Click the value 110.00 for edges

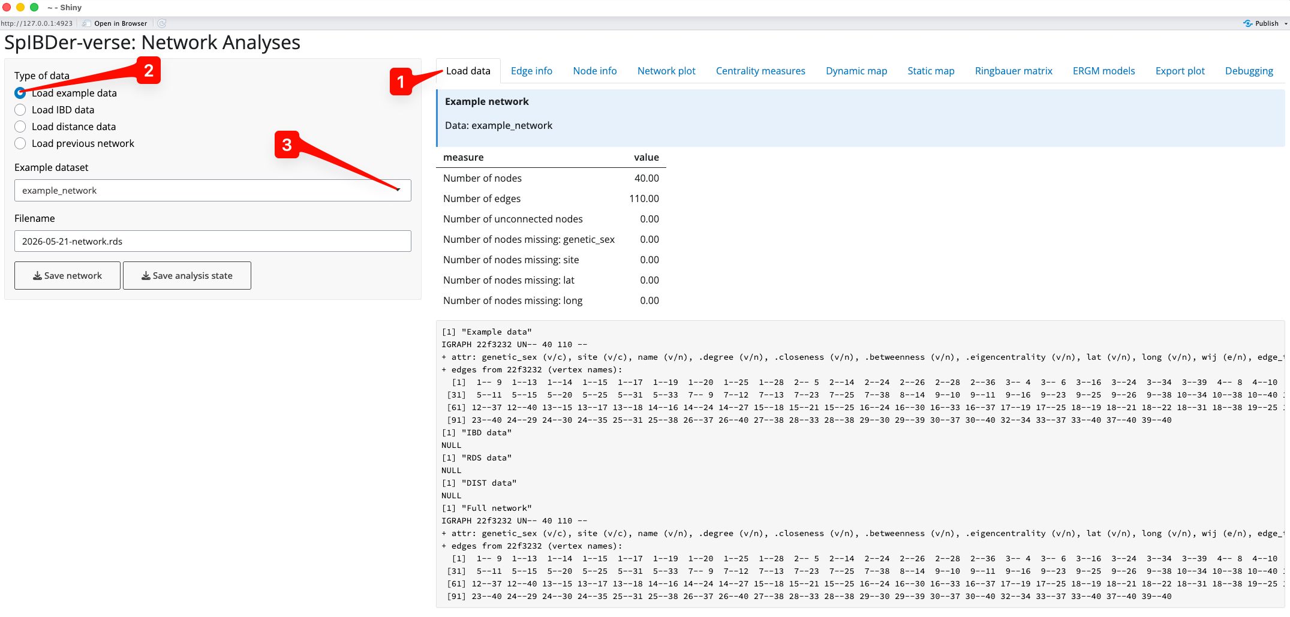[644, 198]
